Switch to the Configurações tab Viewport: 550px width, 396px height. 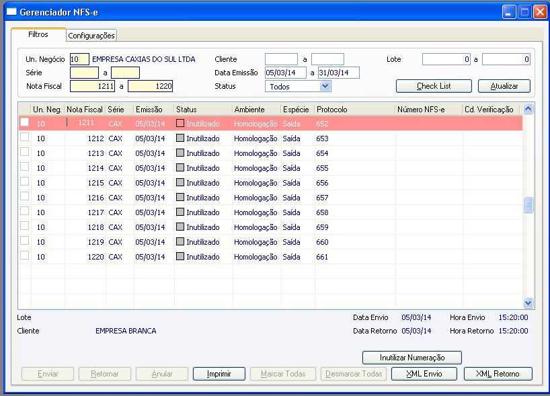[x=91, y=36]
